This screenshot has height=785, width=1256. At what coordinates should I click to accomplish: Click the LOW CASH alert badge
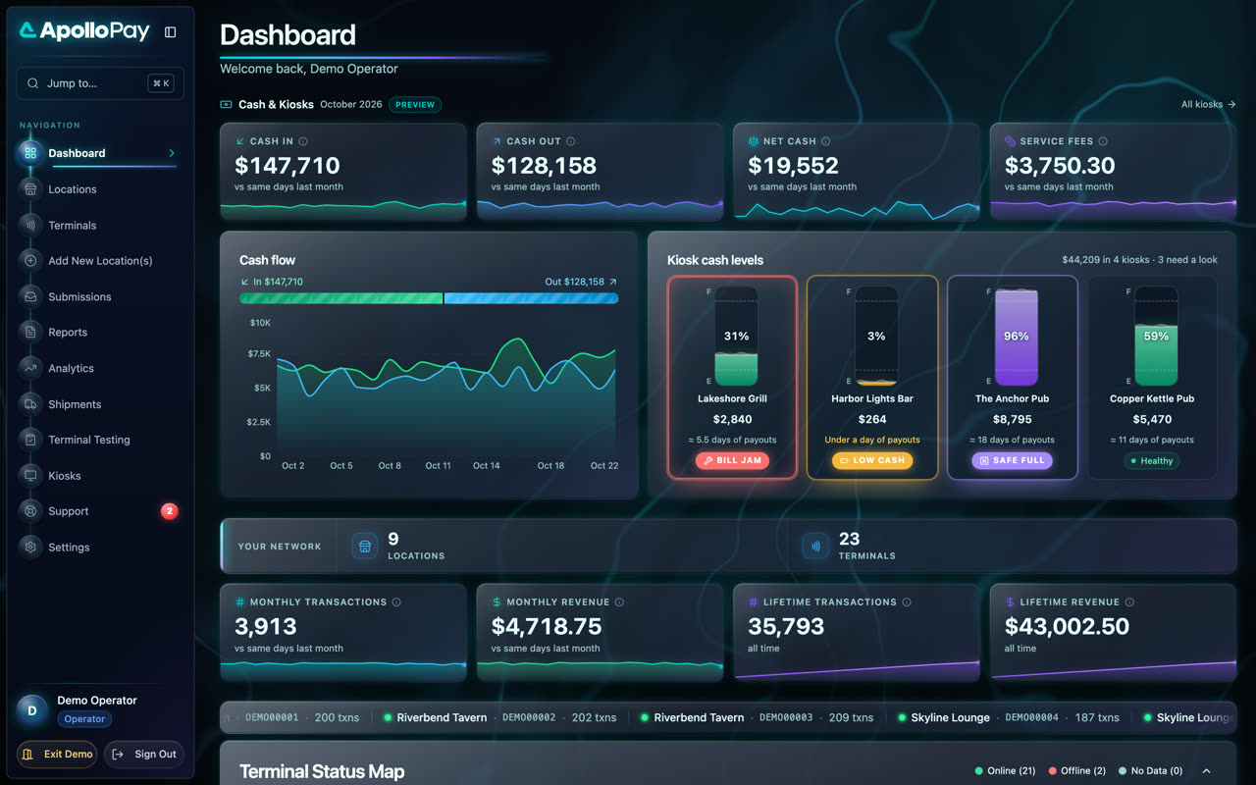[x=872, y=460]
